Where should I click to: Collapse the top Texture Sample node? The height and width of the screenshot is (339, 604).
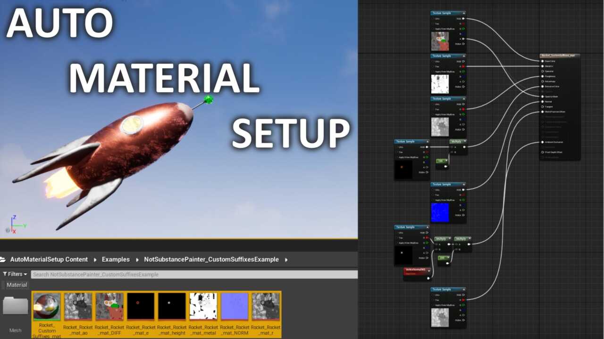[464, 13]
